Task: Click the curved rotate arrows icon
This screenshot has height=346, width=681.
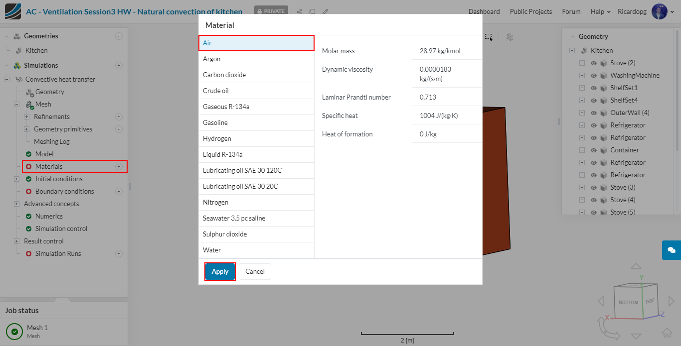Action: tap(608, 328)
